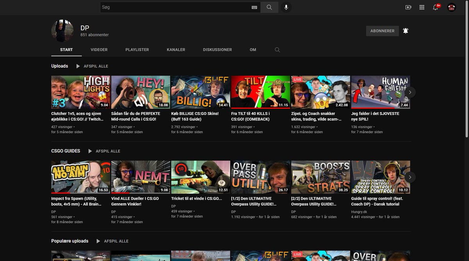
Task: Play all Uploads via play icon
Action: point(78,66)
